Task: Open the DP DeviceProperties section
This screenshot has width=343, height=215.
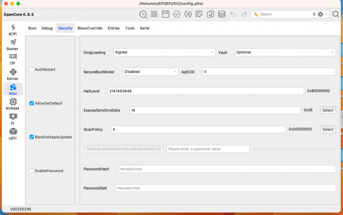Action: pos(13,59)
